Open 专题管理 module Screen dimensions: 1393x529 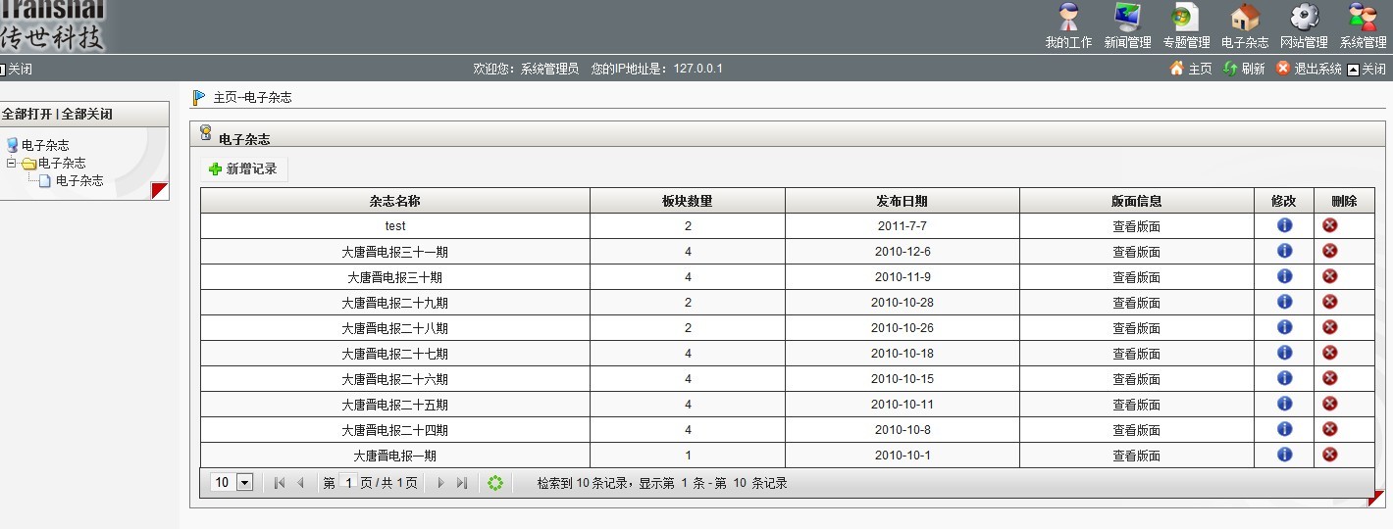click(1186, 26)
